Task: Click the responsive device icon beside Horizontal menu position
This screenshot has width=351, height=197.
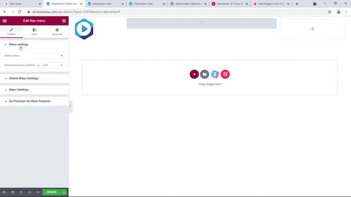Action: 38,65
